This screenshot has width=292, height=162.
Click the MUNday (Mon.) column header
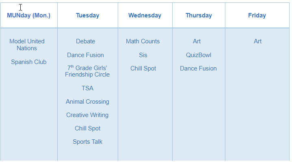28,15
